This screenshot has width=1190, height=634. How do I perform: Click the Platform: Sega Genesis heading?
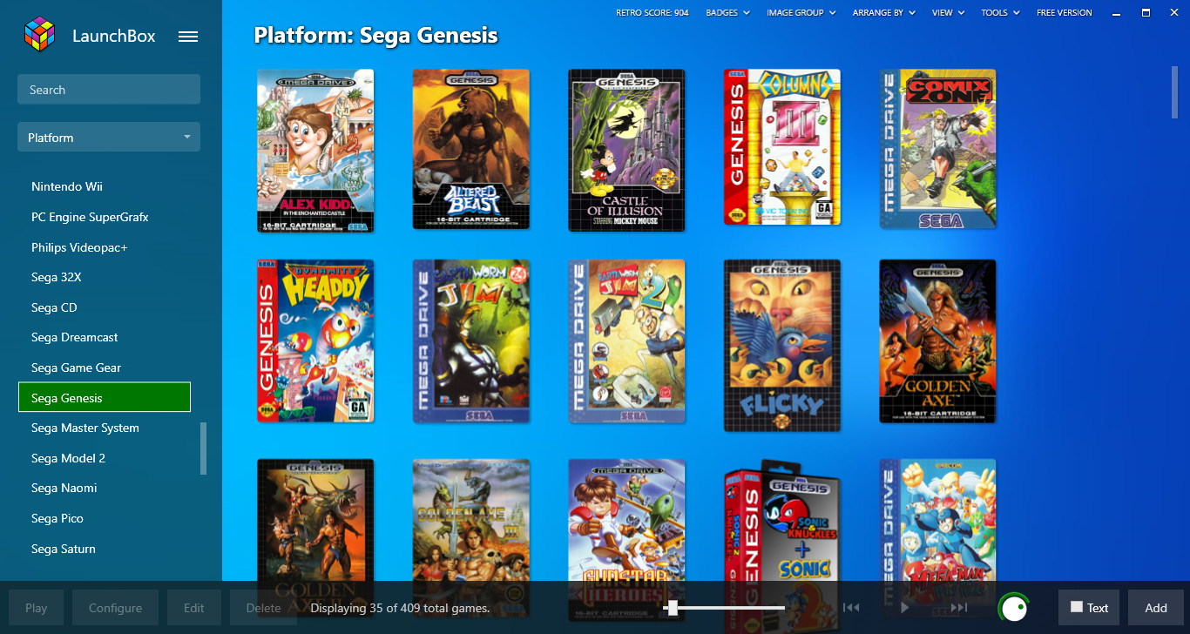pyautogui.click(x=375, y=36)
